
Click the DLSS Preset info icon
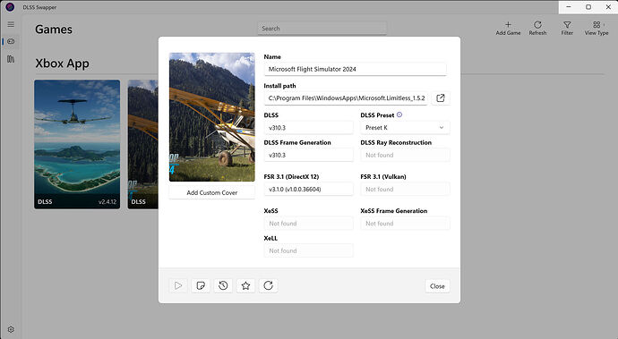pyautogui.click(x=399, y=114)
